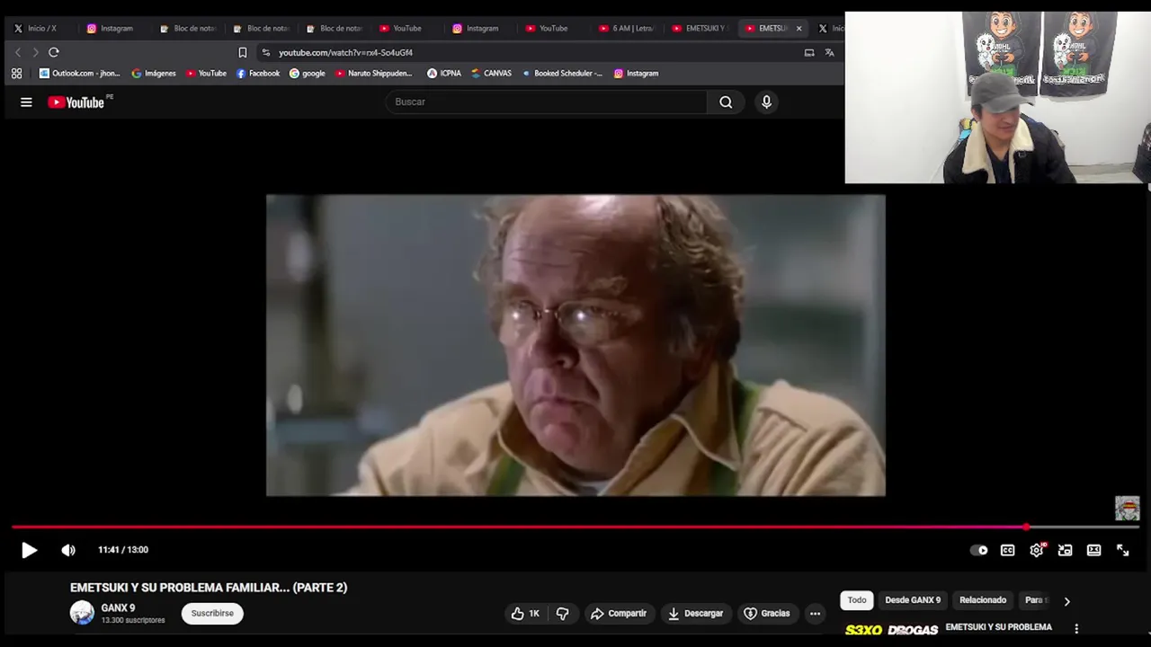The height and width of the screenshot is (647, 1151).
Task: Open the YouTube hamburger guide menu
Action: (x=26, y=102)
